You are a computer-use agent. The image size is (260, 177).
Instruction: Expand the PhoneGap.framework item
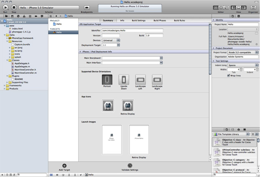click(7, 38)
